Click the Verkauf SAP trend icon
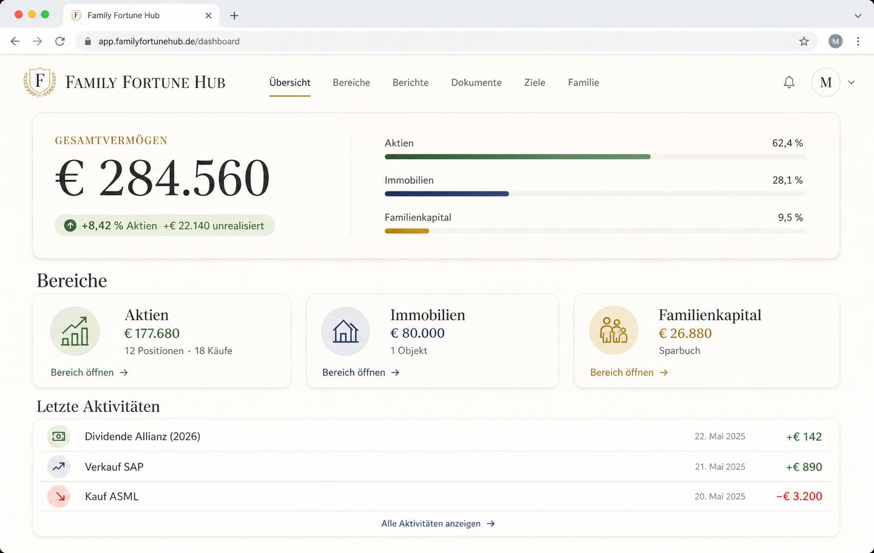 pos(59,467)
